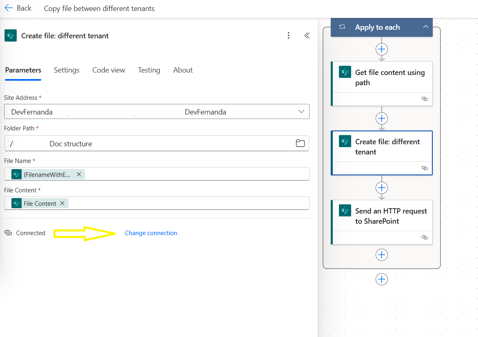Screen dimensions: 478x337
Task: Click connection icon on Create file card
Action: coord(425,168)
